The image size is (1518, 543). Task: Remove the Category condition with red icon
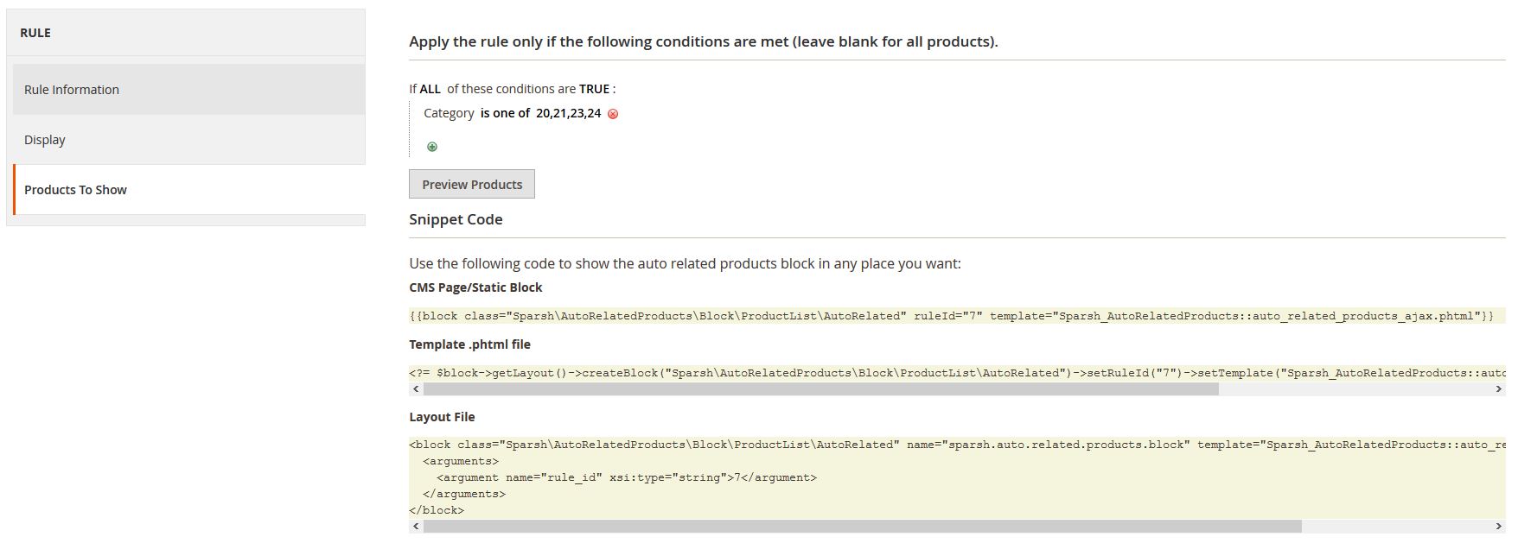tap(613, 114)
